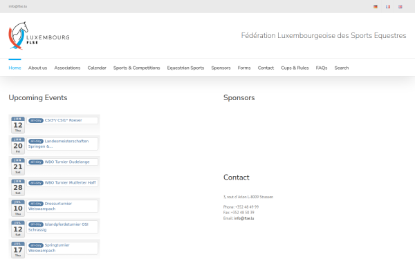The height and width of the screenshot is (259, 415).
Task: Go to the Sponsors menu item
Action: [x=221, y=68]
